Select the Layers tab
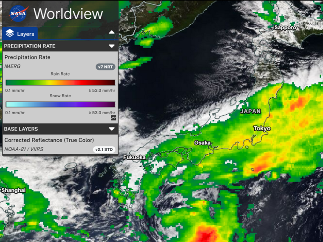323x242 pixels. (x=20, y=34)
